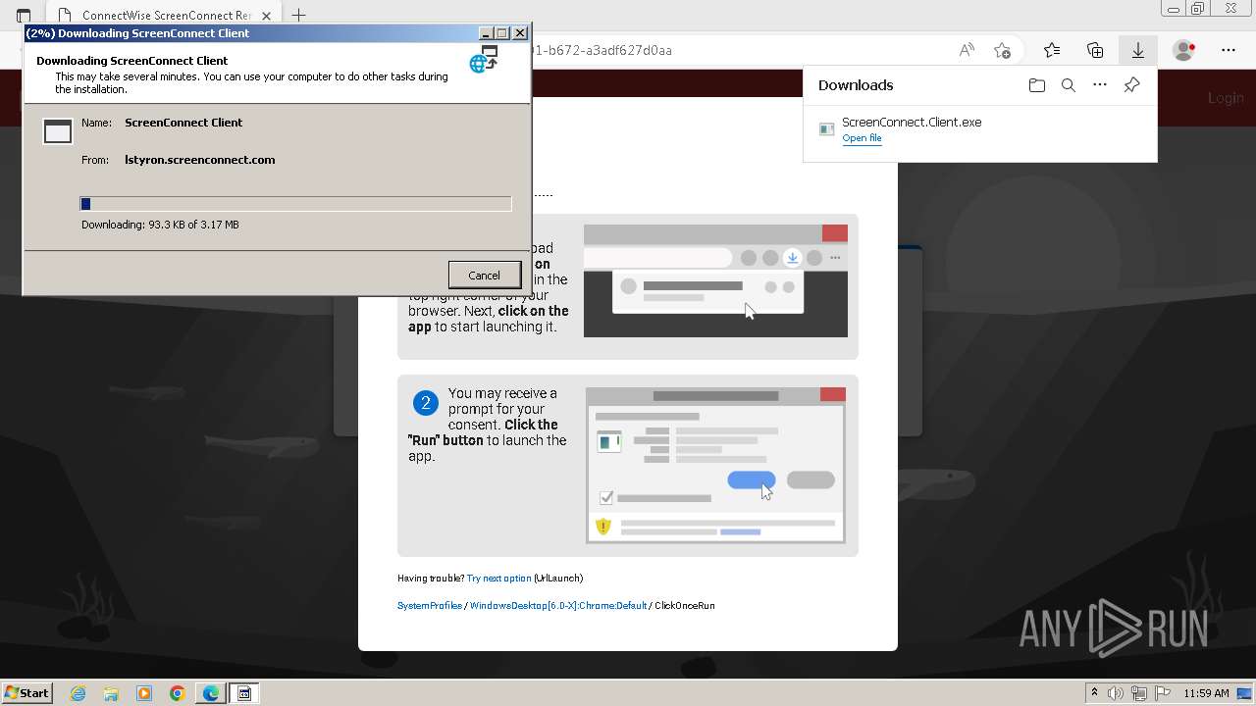
Task: Select the ScreenConnect installer taskbar item
Action: coord(244,693)
